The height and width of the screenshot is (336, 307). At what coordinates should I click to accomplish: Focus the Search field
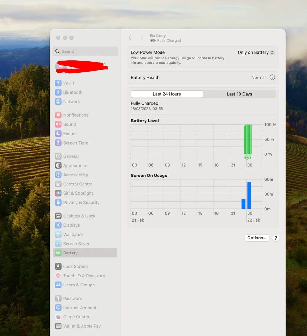point(85,51)
